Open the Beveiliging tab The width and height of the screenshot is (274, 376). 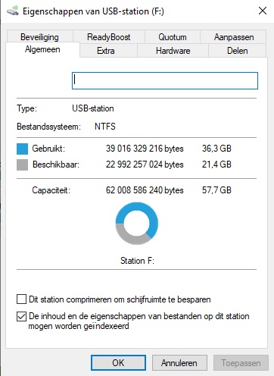39,37
